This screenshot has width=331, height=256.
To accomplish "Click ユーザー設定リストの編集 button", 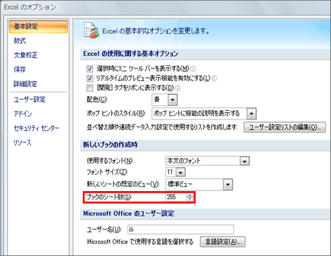I will click(284, 127).
